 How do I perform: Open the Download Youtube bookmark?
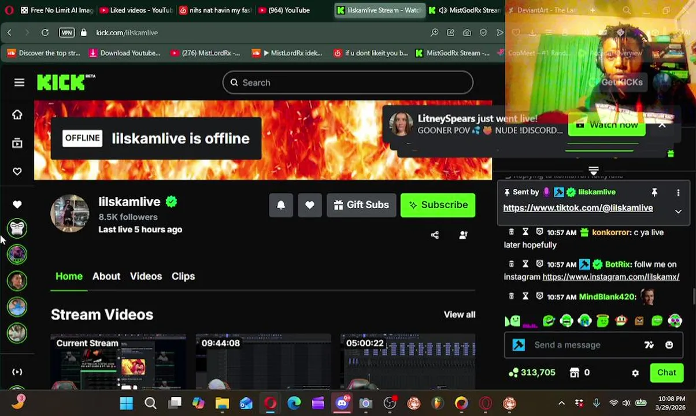124,53
